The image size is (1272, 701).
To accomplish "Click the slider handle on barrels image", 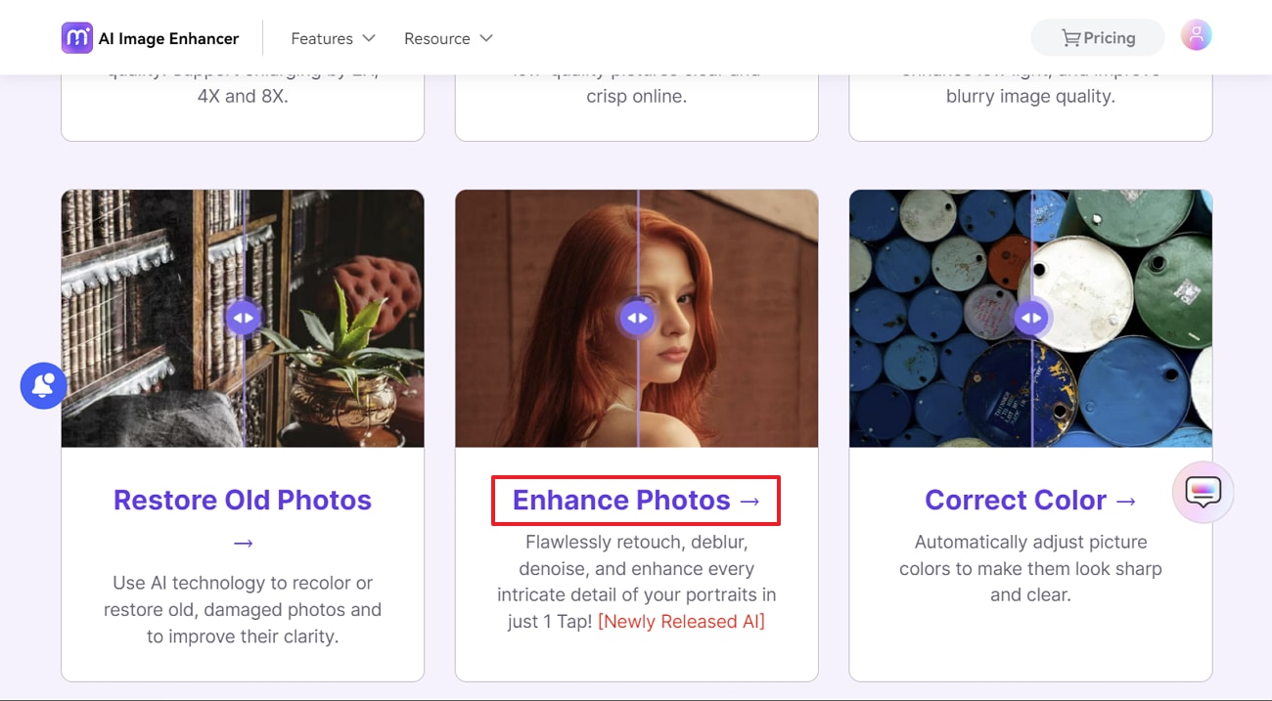I will pos(1031,318).
